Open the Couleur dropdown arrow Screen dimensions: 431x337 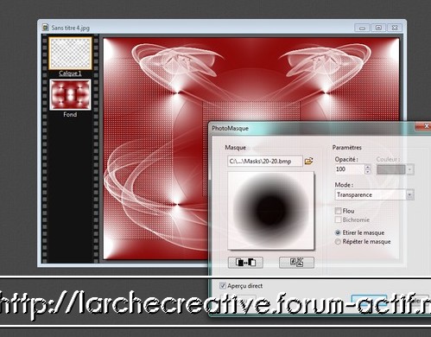click(409, 169)
